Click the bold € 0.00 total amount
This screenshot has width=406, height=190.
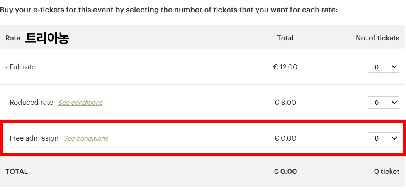click(285, 172)
